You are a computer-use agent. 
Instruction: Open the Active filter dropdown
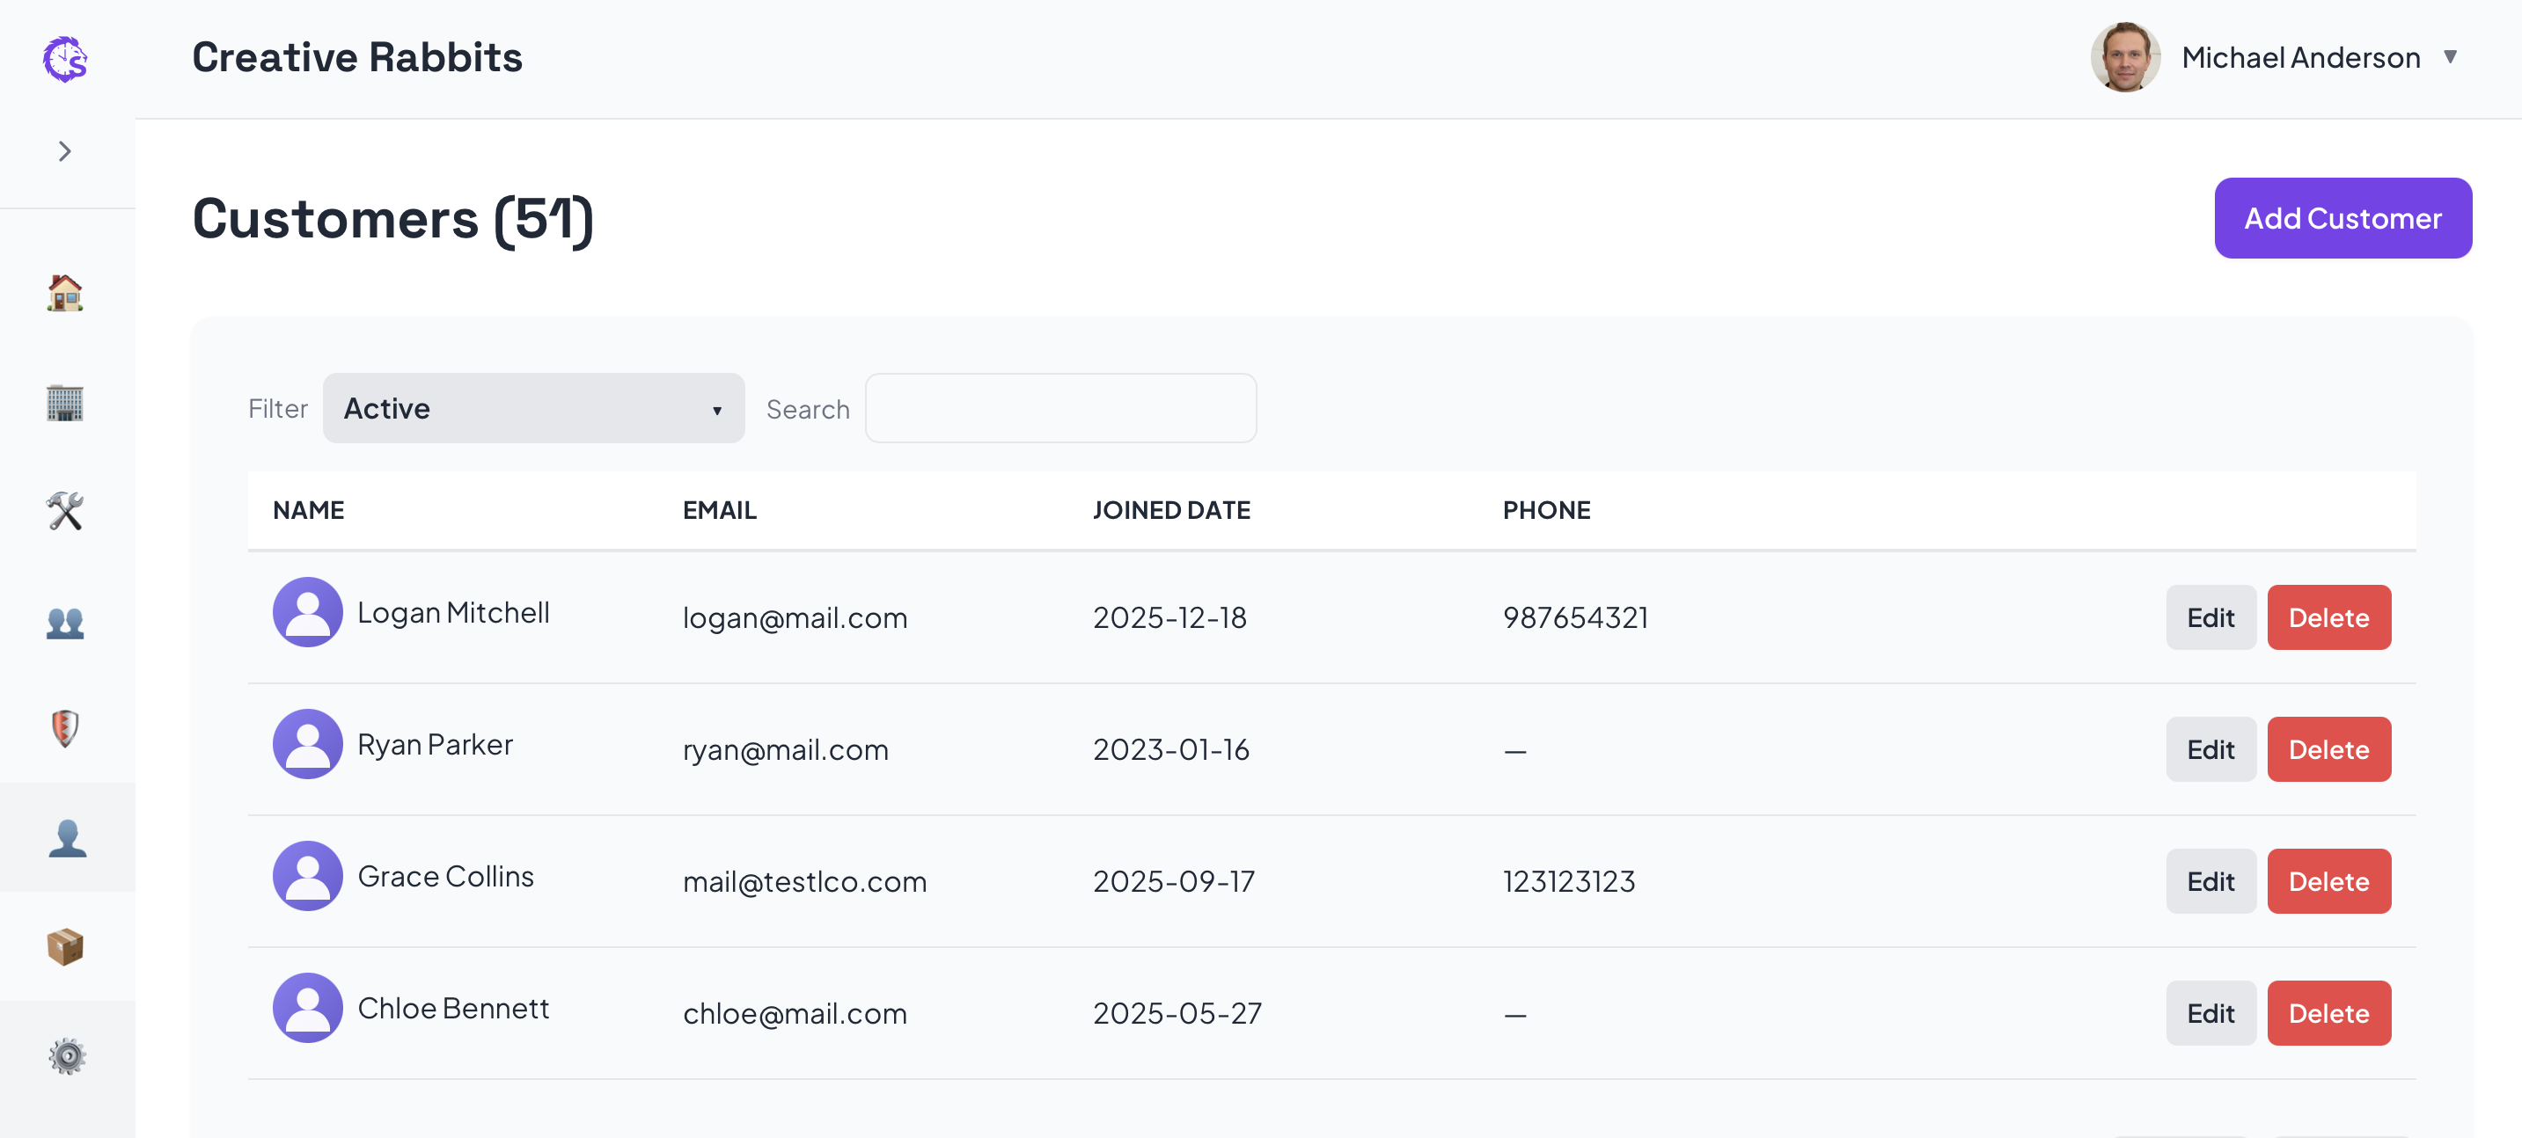tap(533, 409)
